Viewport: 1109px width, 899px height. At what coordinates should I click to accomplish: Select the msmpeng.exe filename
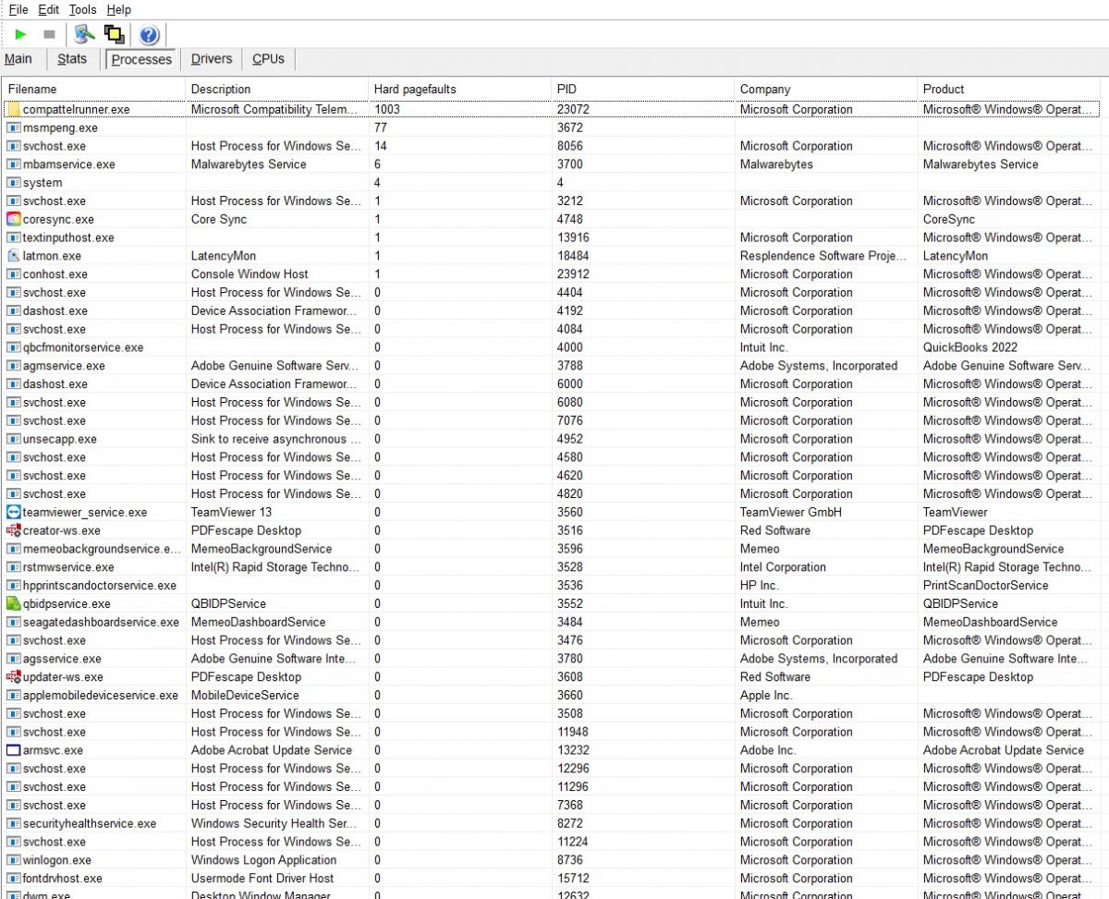[60, 128]
